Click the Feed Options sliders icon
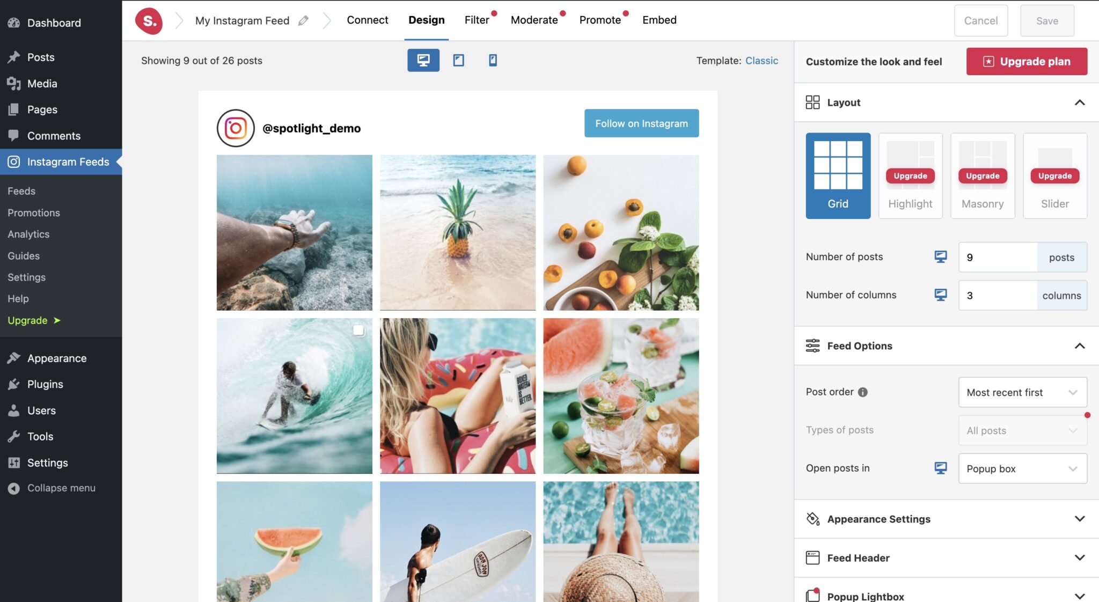Image resolution: width=1099 pixels, height=602 pixels. [x=812, y=346]
